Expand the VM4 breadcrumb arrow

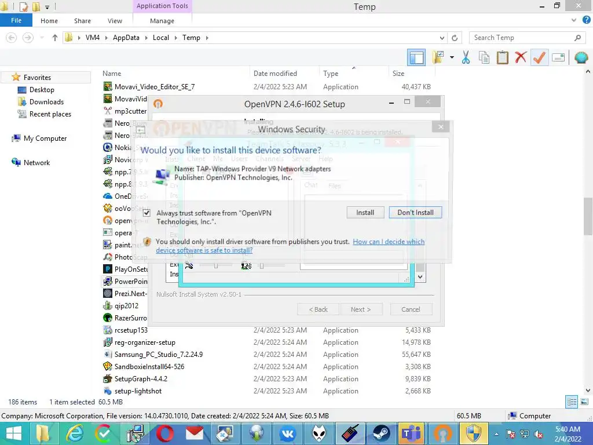(x=105, y=38)
